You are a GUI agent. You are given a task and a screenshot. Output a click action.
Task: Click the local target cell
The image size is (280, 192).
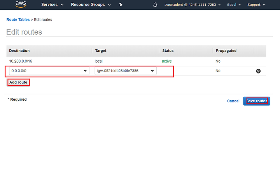[x=98, y=61]
